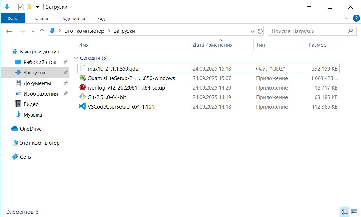Sort files by the Тип column

pos(261,45)
